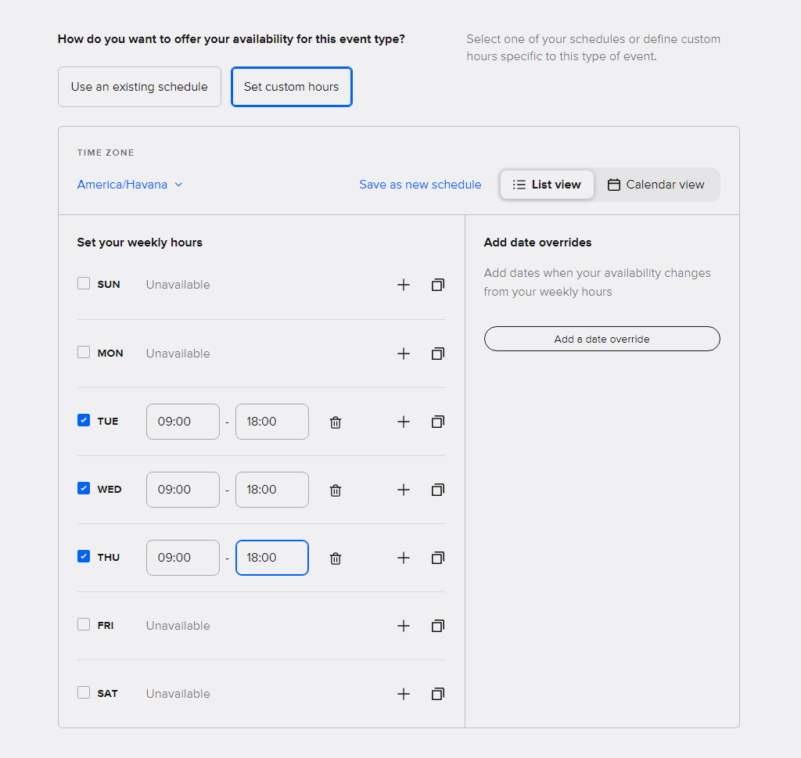Open Thursday's 09:00 start time picker
801x758 pixels.
coord(183,558)
